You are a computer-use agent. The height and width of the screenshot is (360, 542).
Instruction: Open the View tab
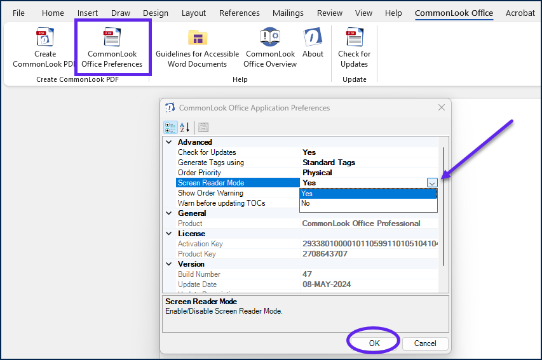pos(363,13)
